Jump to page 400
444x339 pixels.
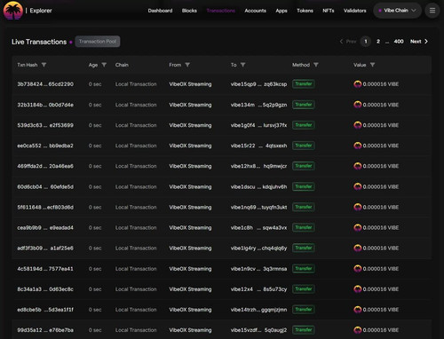[x=399, y=42]
